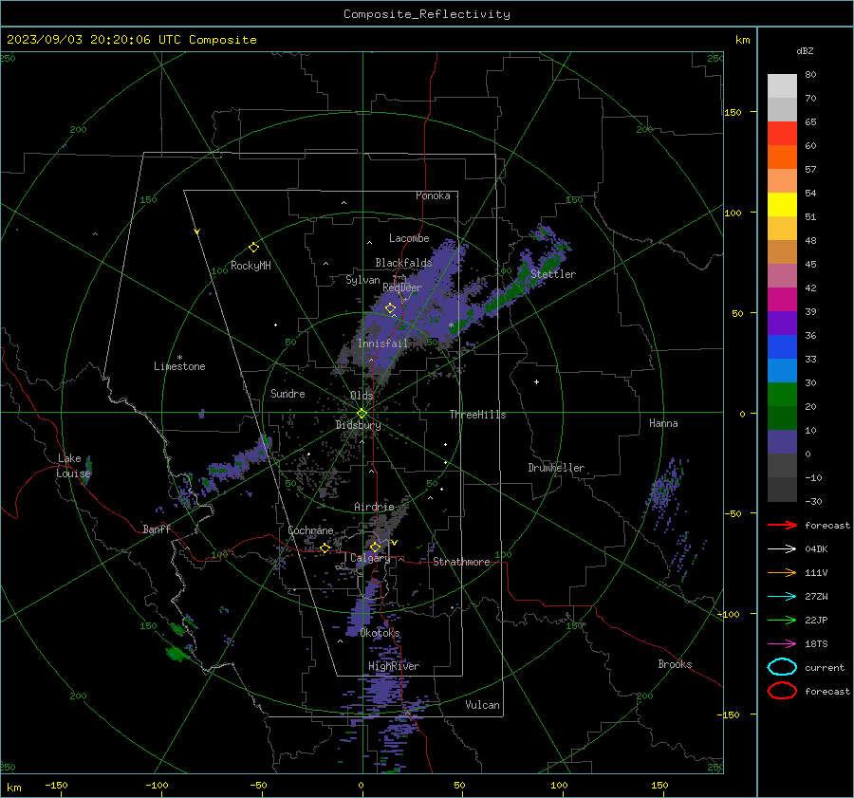Click the cyan current ellipse icon
This screenshot has height=798, width=854.
(x=782, y=667)
